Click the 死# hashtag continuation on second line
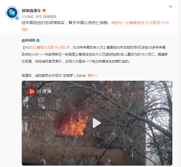This screenshot has width=181, height=167. [x=25, y=30]
